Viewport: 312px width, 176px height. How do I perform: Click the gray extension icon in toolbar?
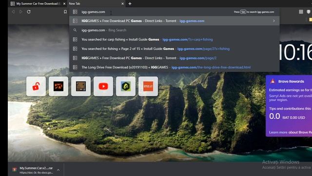(301, 12)
